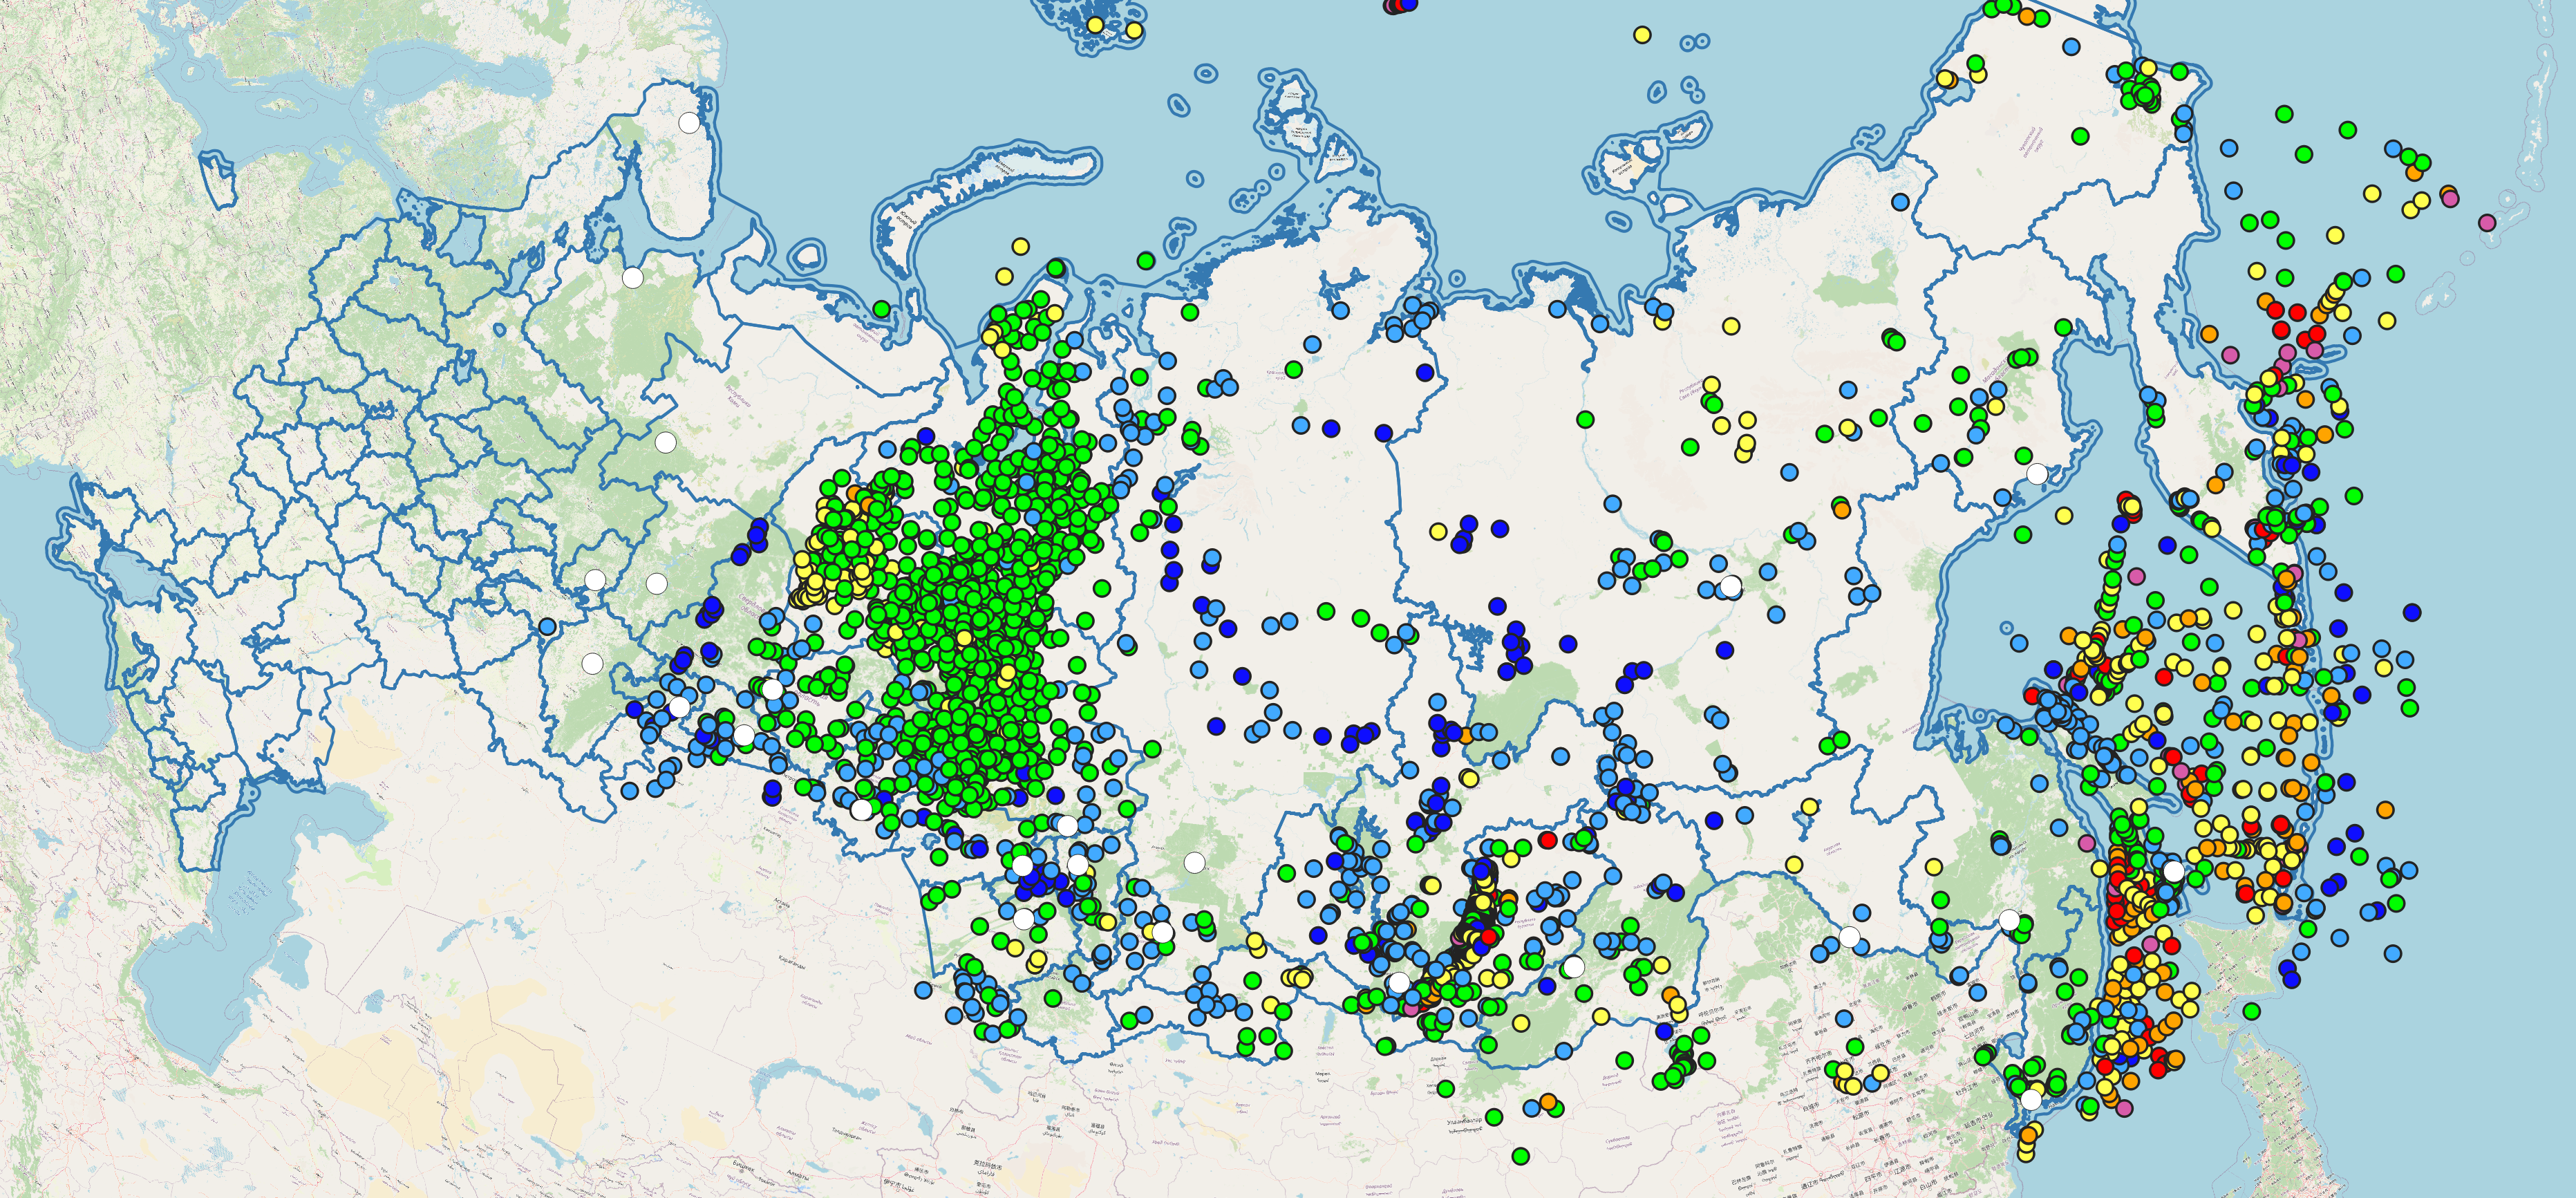Click the easternmost pink marker near Aleutian Islands
Image resolution: width=2576 pixels, height=1198 pixels.
[2487, 222]
